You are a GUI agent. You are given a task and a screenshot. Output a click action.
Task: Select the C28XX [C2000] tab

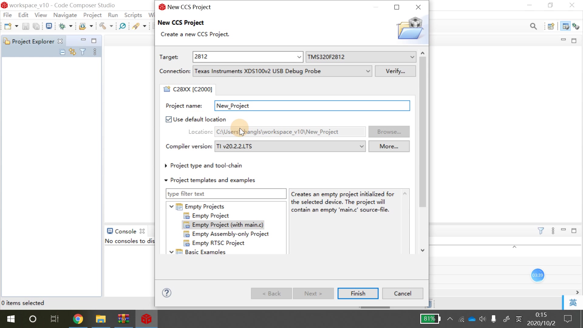pyautogui.click(x=188, y=89)
